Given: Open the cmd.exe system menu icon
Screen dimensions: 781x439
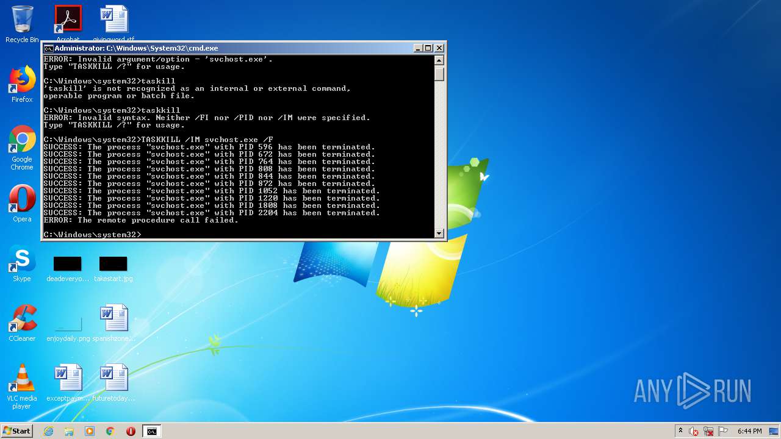Looking at the screenshot, I should [x=48, y=48].
